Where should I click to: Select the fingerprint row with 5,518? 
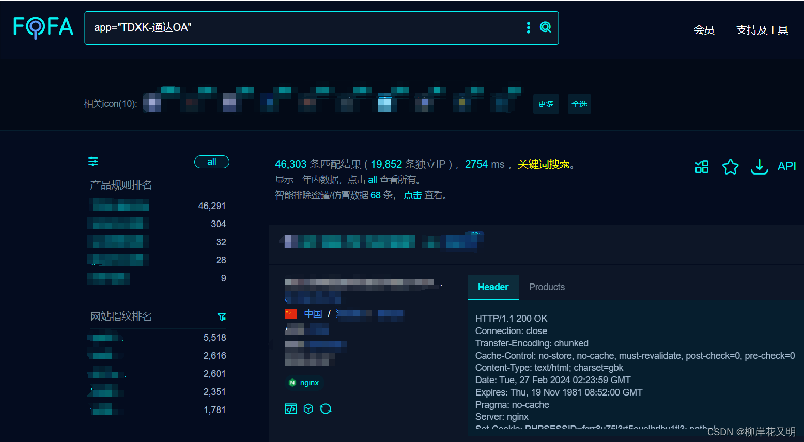coord(158,338)
